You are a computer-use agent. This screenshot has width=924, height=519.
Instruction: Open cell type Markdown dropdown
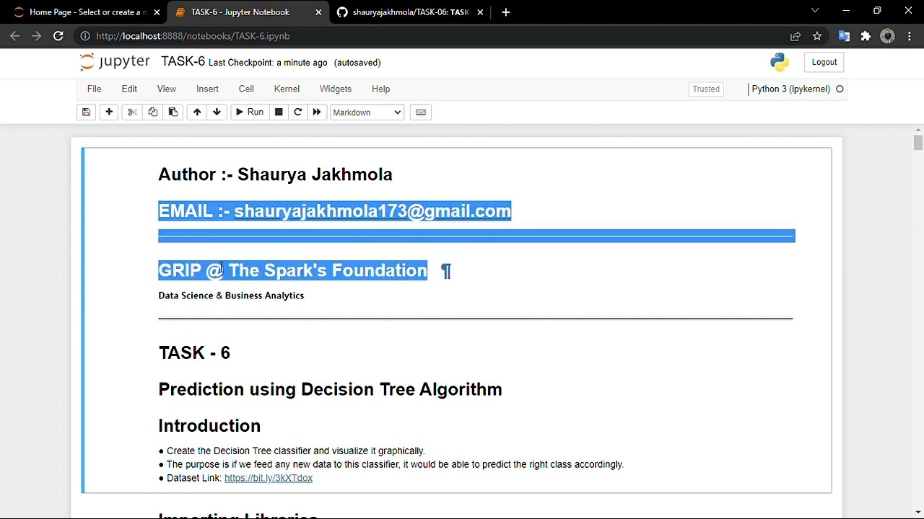tap(367, 112)
